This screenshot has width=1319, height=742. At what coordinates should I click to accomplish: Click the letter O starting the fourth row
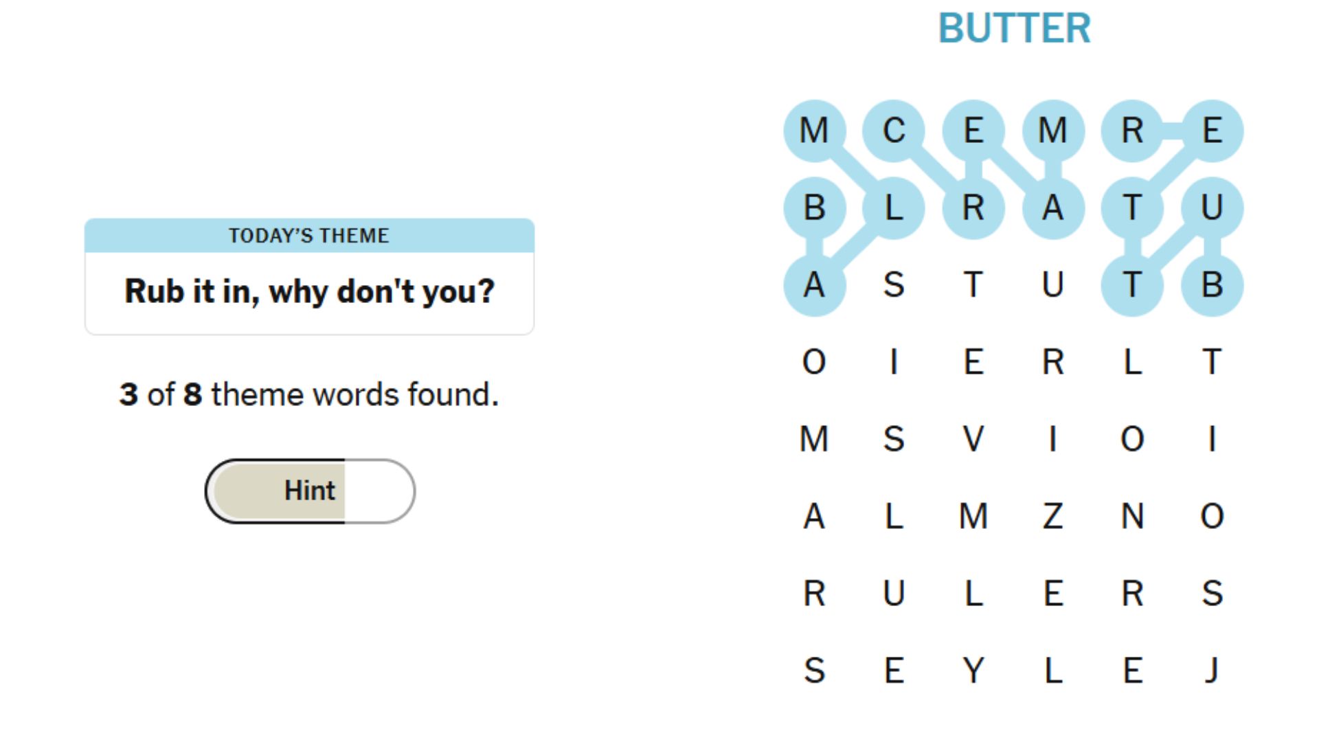point(815,364)
